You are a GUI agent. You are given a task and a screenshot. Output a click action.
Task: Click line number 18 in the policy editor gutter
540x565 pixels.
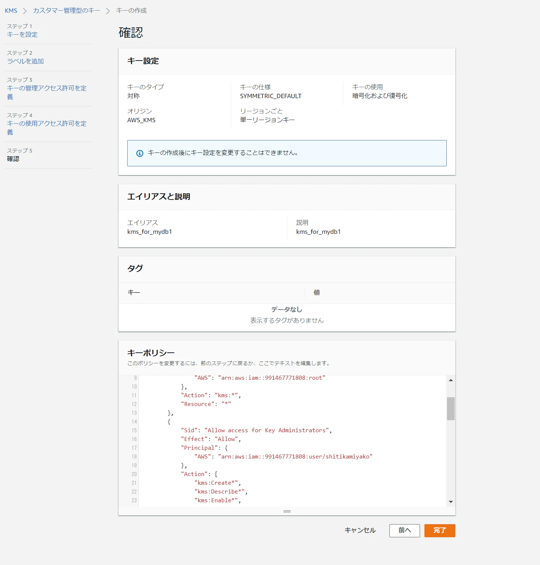(134, 457)
